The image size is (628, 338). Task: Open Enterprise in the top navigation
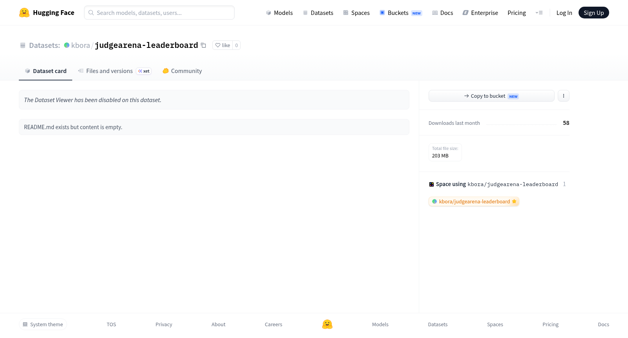pyautogui.click(x=480, y=13)
